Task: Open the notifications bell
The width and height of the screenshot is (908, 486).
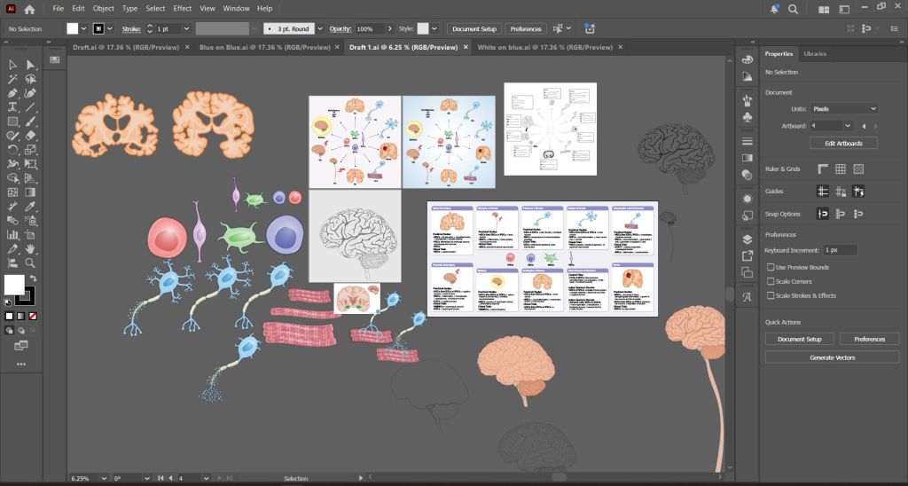Action: point(775,9)
